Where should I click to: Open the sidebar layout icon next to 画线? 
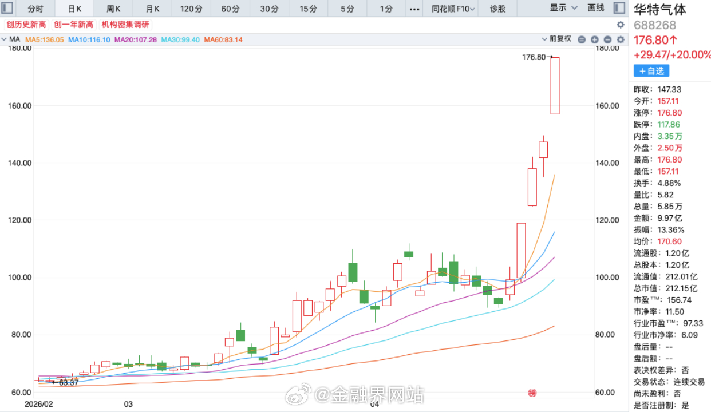coord(619,8)
